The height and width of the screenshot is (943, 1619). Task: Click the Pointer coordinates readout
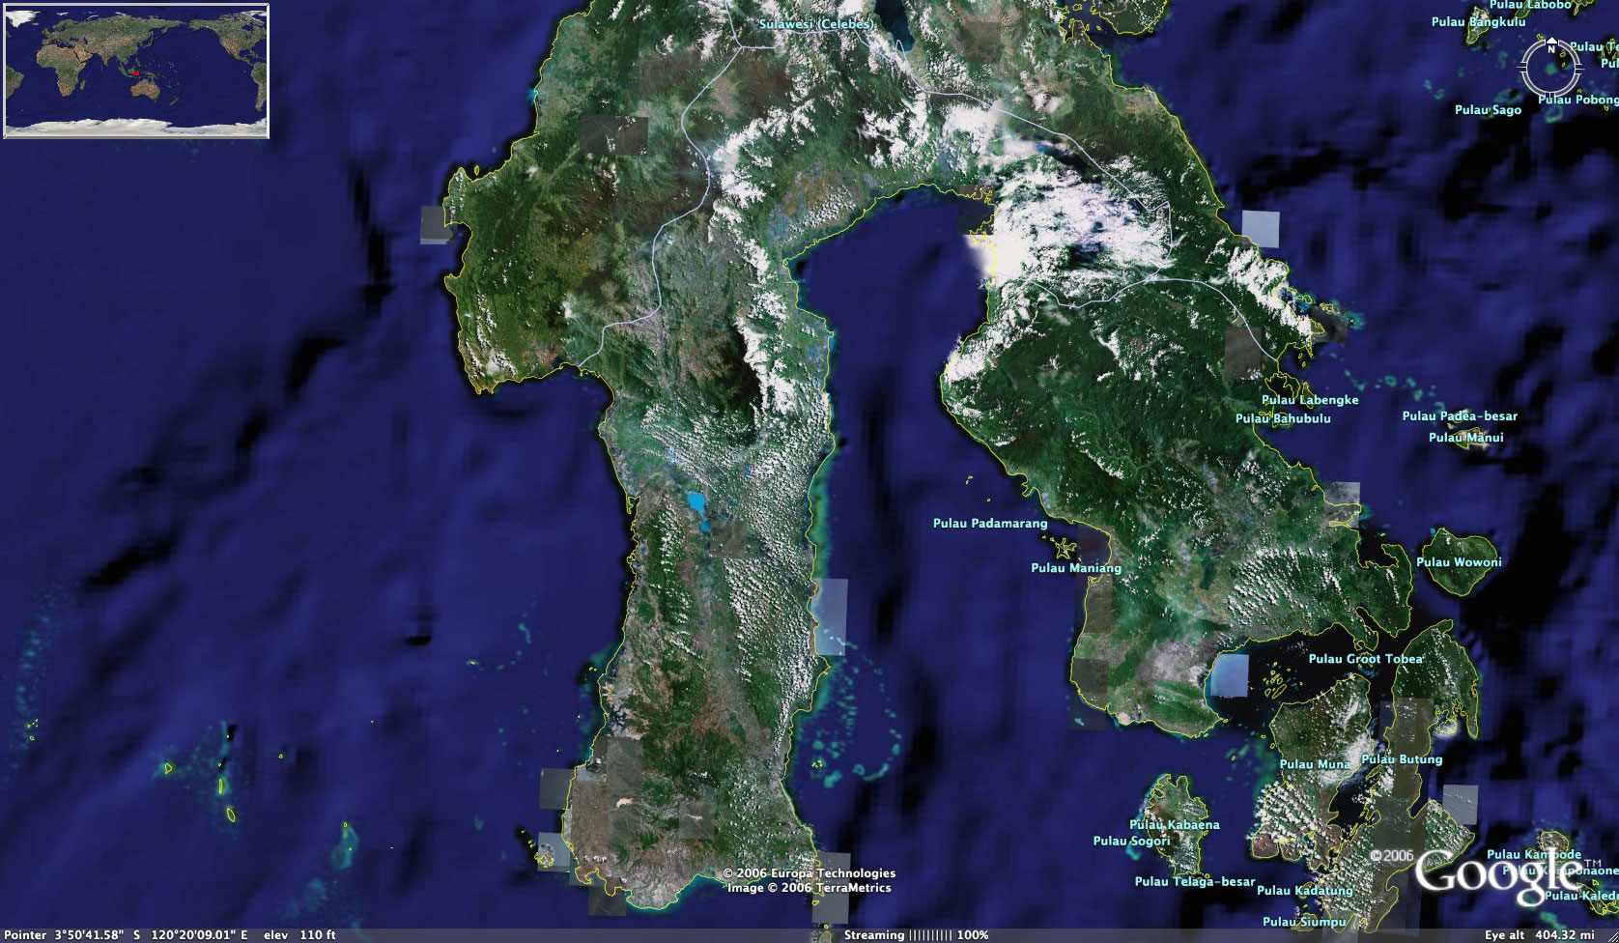click(x=126, y=935)
